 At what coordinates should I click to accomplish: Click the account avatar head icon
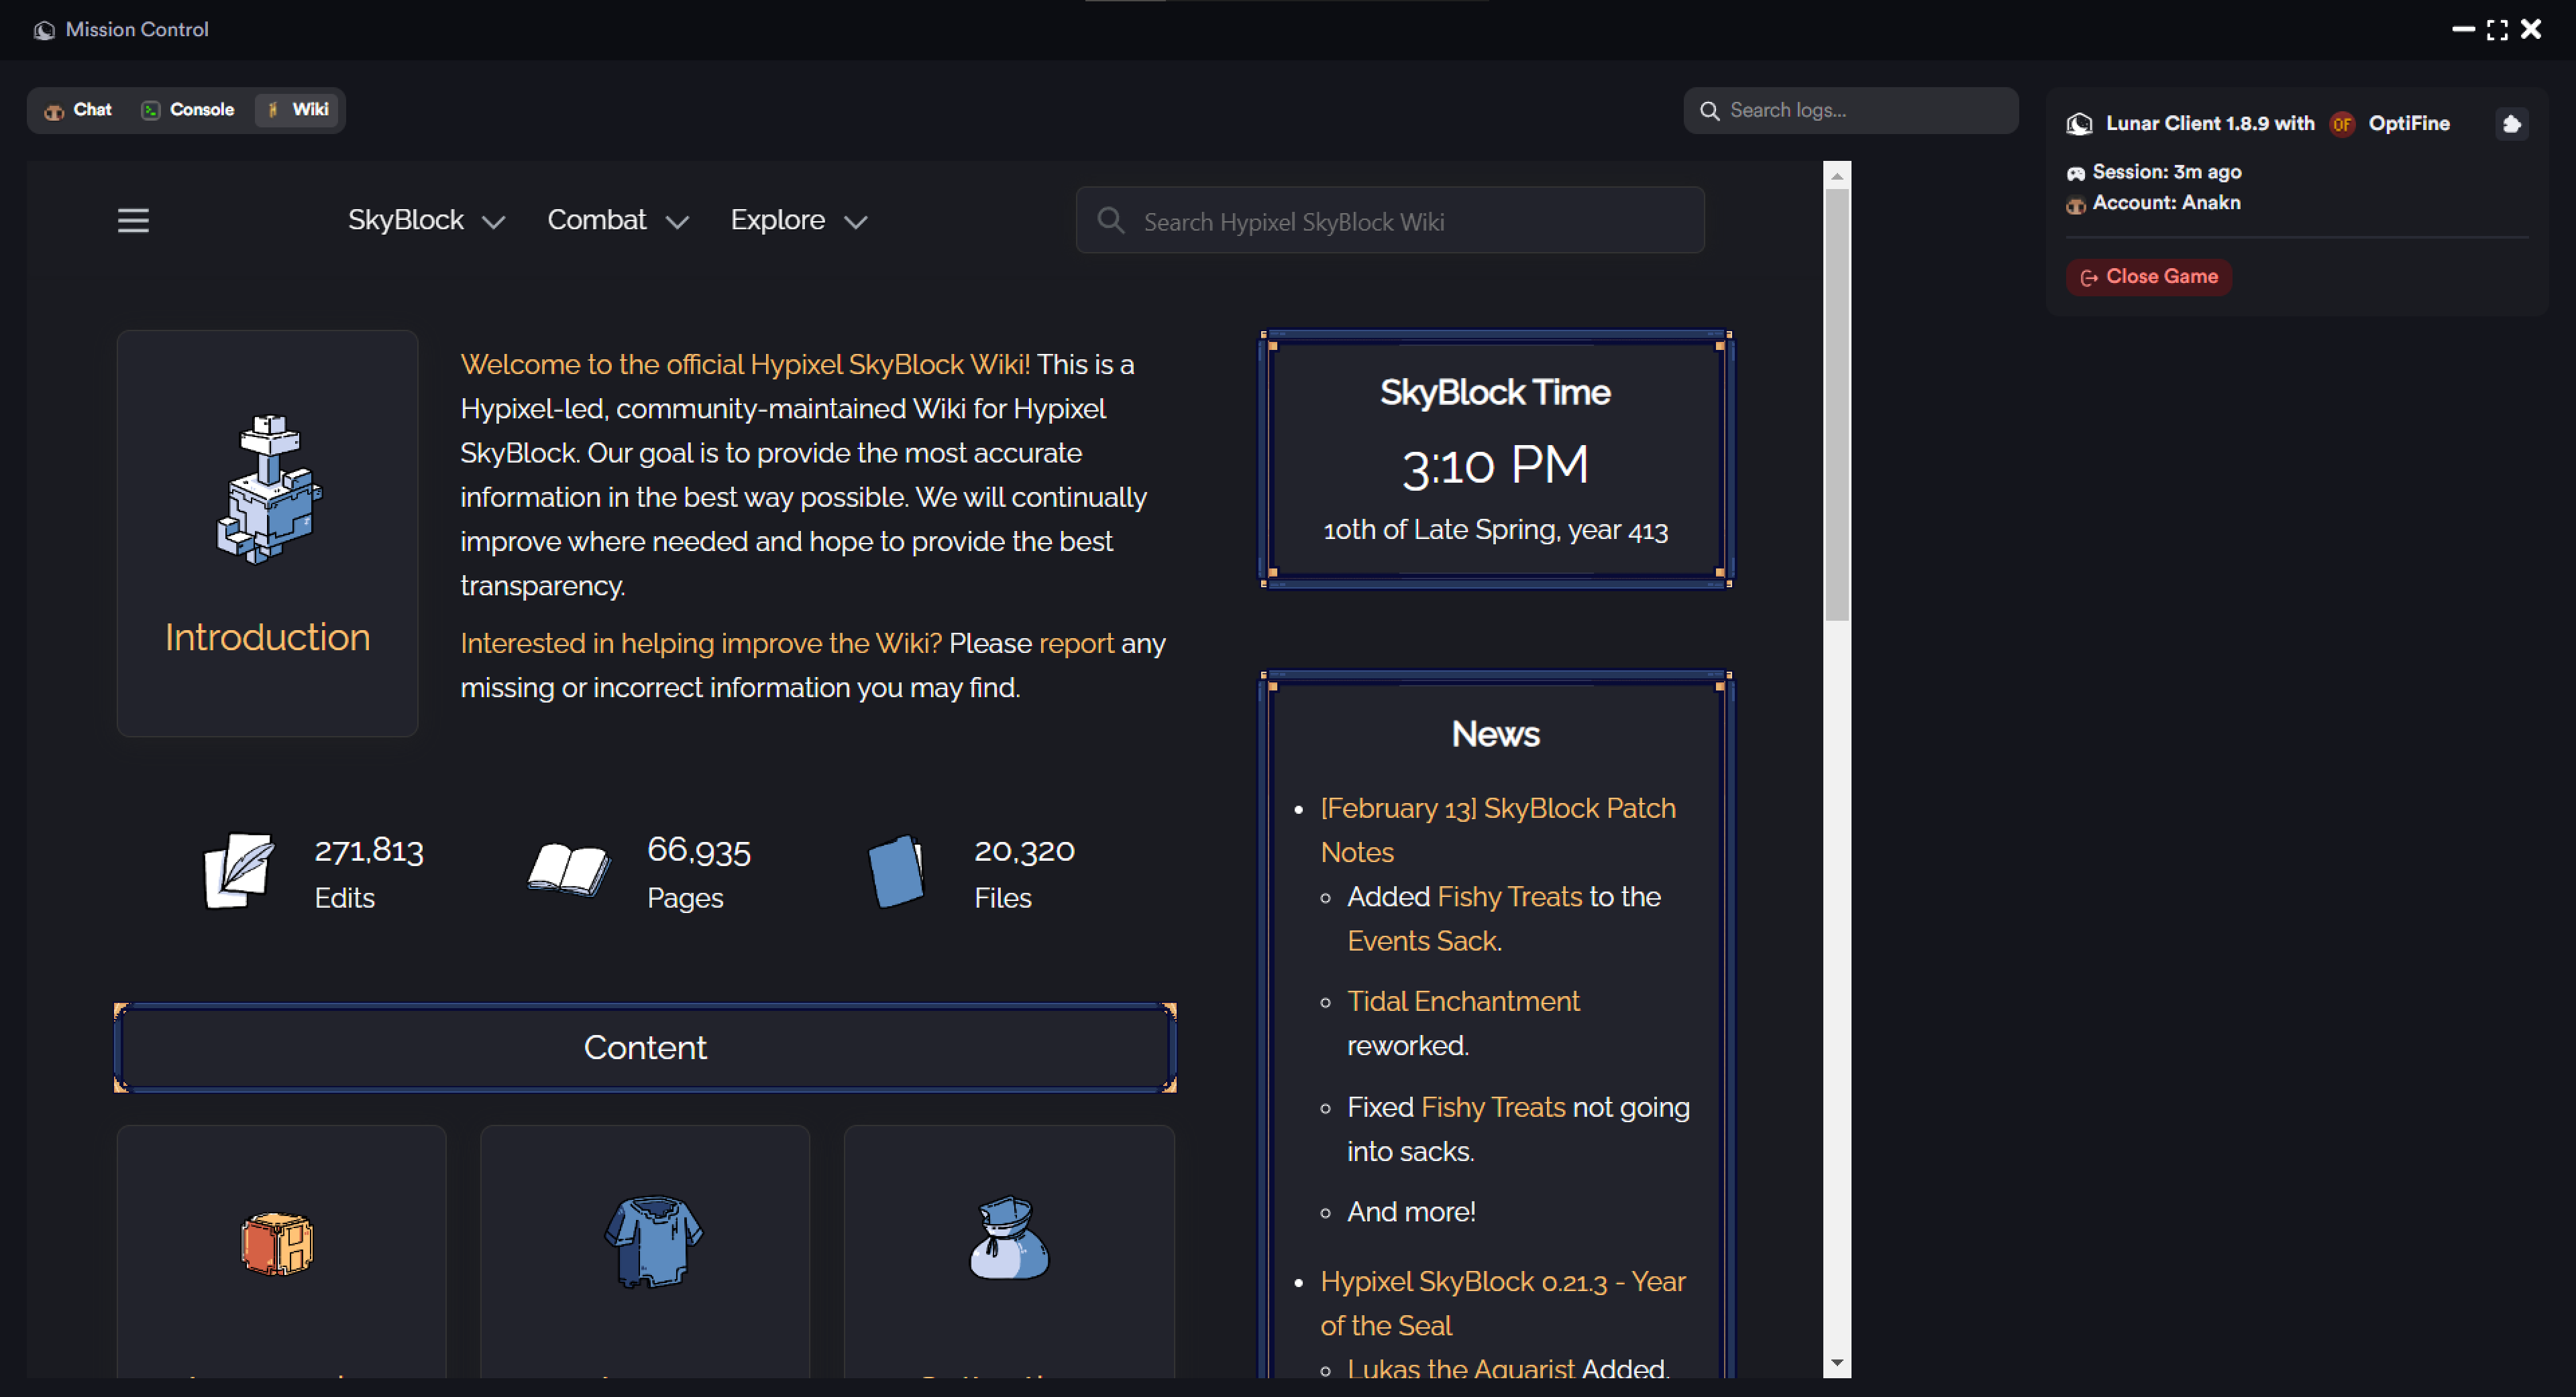[x=2076, y=205]
